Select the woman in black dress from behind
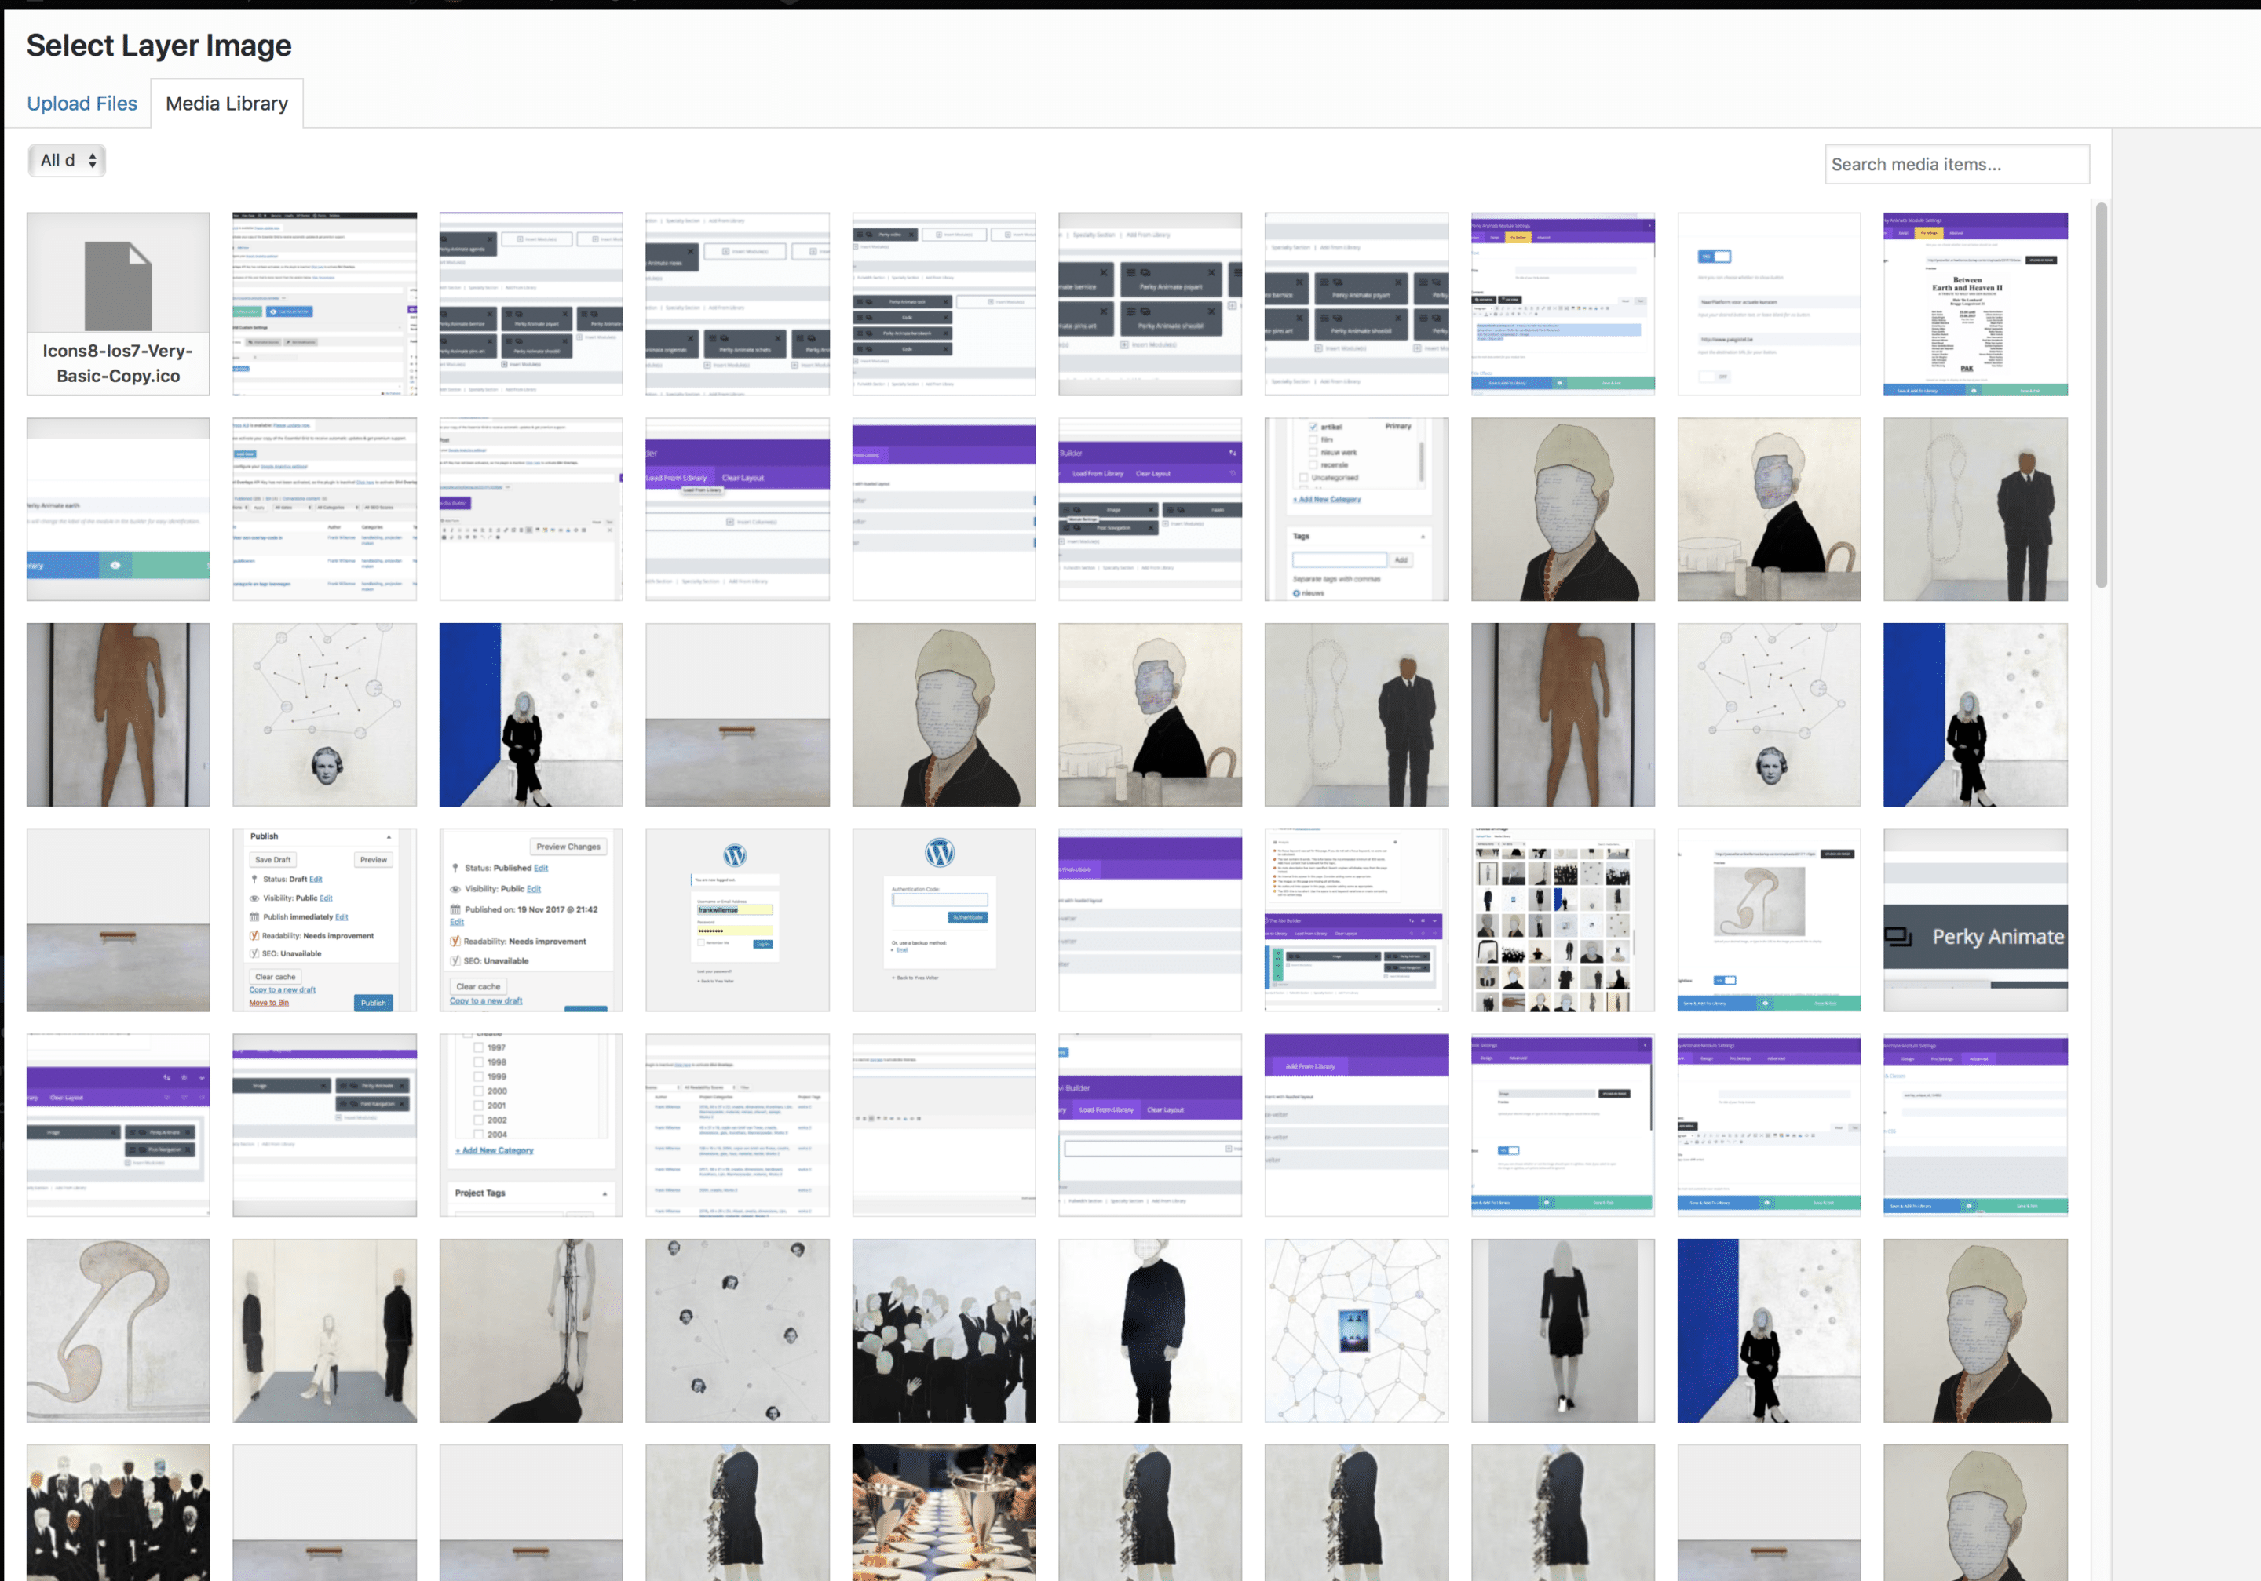 (x=1563, y=1330)
